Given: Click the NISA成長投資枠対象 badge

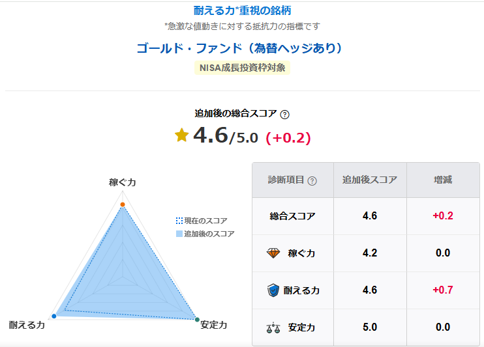Looking at the screenshot, I should click(242, 67).
